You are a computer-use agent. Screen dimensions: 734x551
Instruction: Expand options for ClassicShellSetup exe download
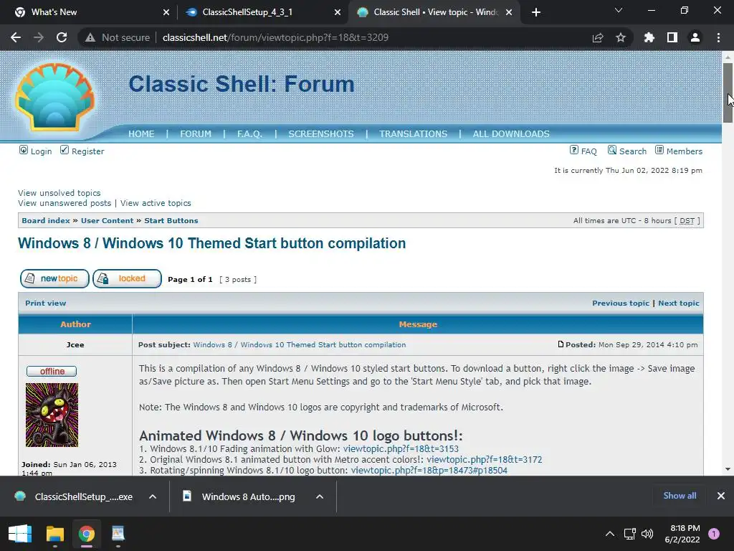(153, 496)
